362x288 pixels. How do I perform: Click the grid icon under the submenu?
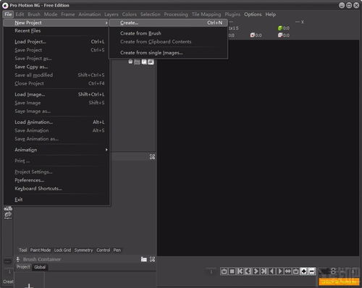[137, 62]
